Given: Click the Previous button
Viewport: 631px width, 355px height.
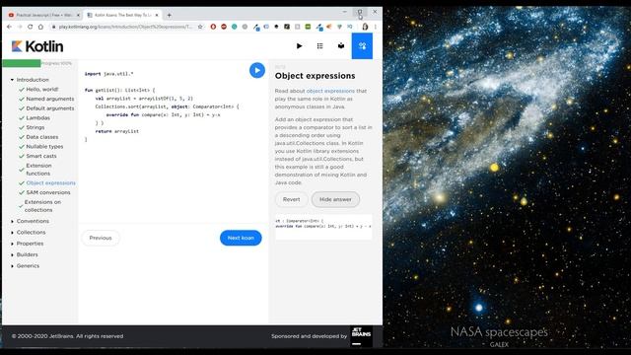Looking at the screenshot, I should point(101,238).
